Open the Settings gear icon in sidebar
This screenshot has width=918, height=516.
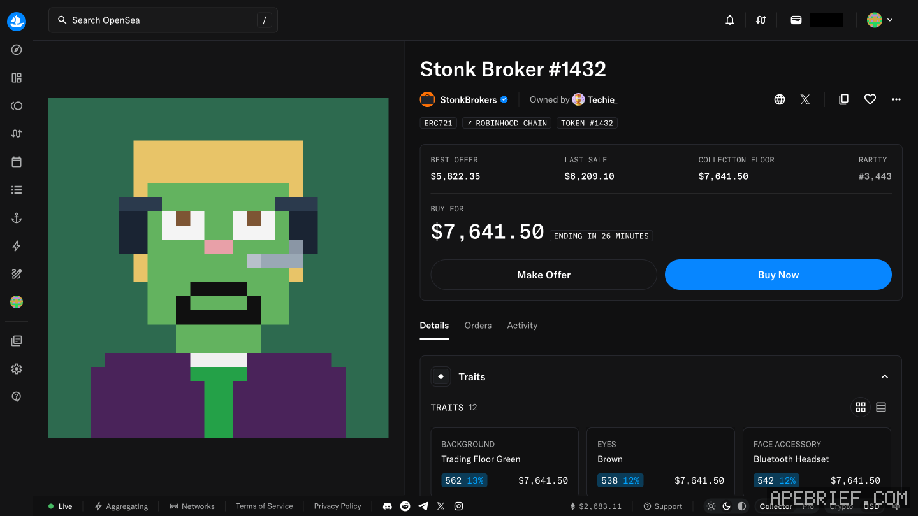coord(17,369)
